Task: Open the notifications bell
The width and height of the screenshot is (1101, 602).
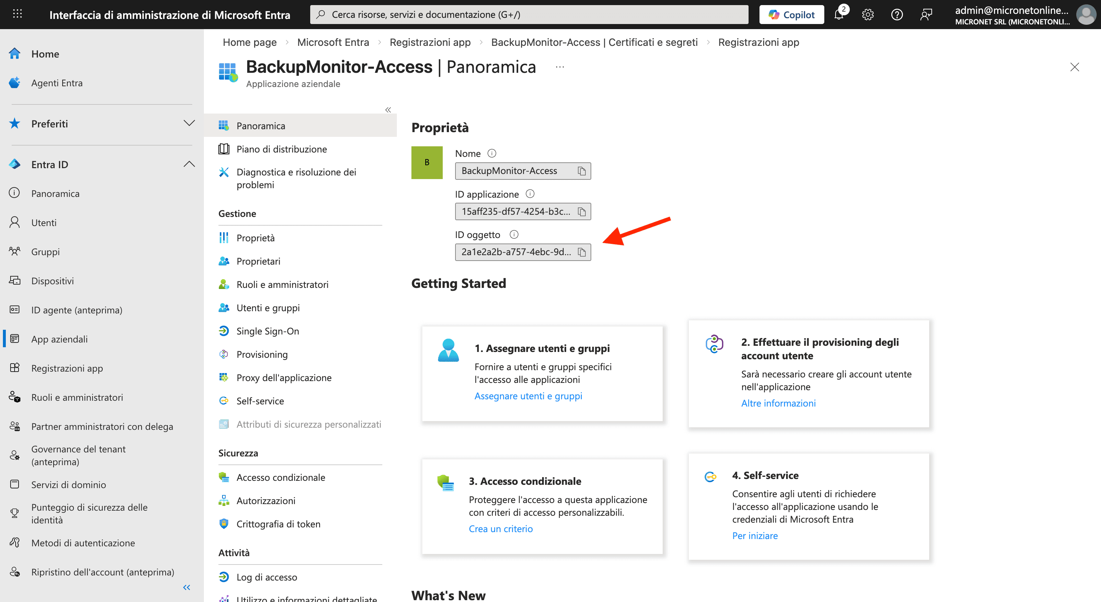Action: pyautogui.click(x=840, y=14)
